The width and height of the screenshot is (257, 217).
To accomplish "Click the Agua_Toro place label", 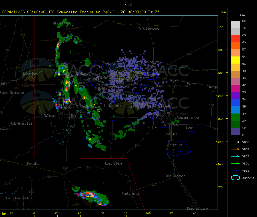I will 31,74.
